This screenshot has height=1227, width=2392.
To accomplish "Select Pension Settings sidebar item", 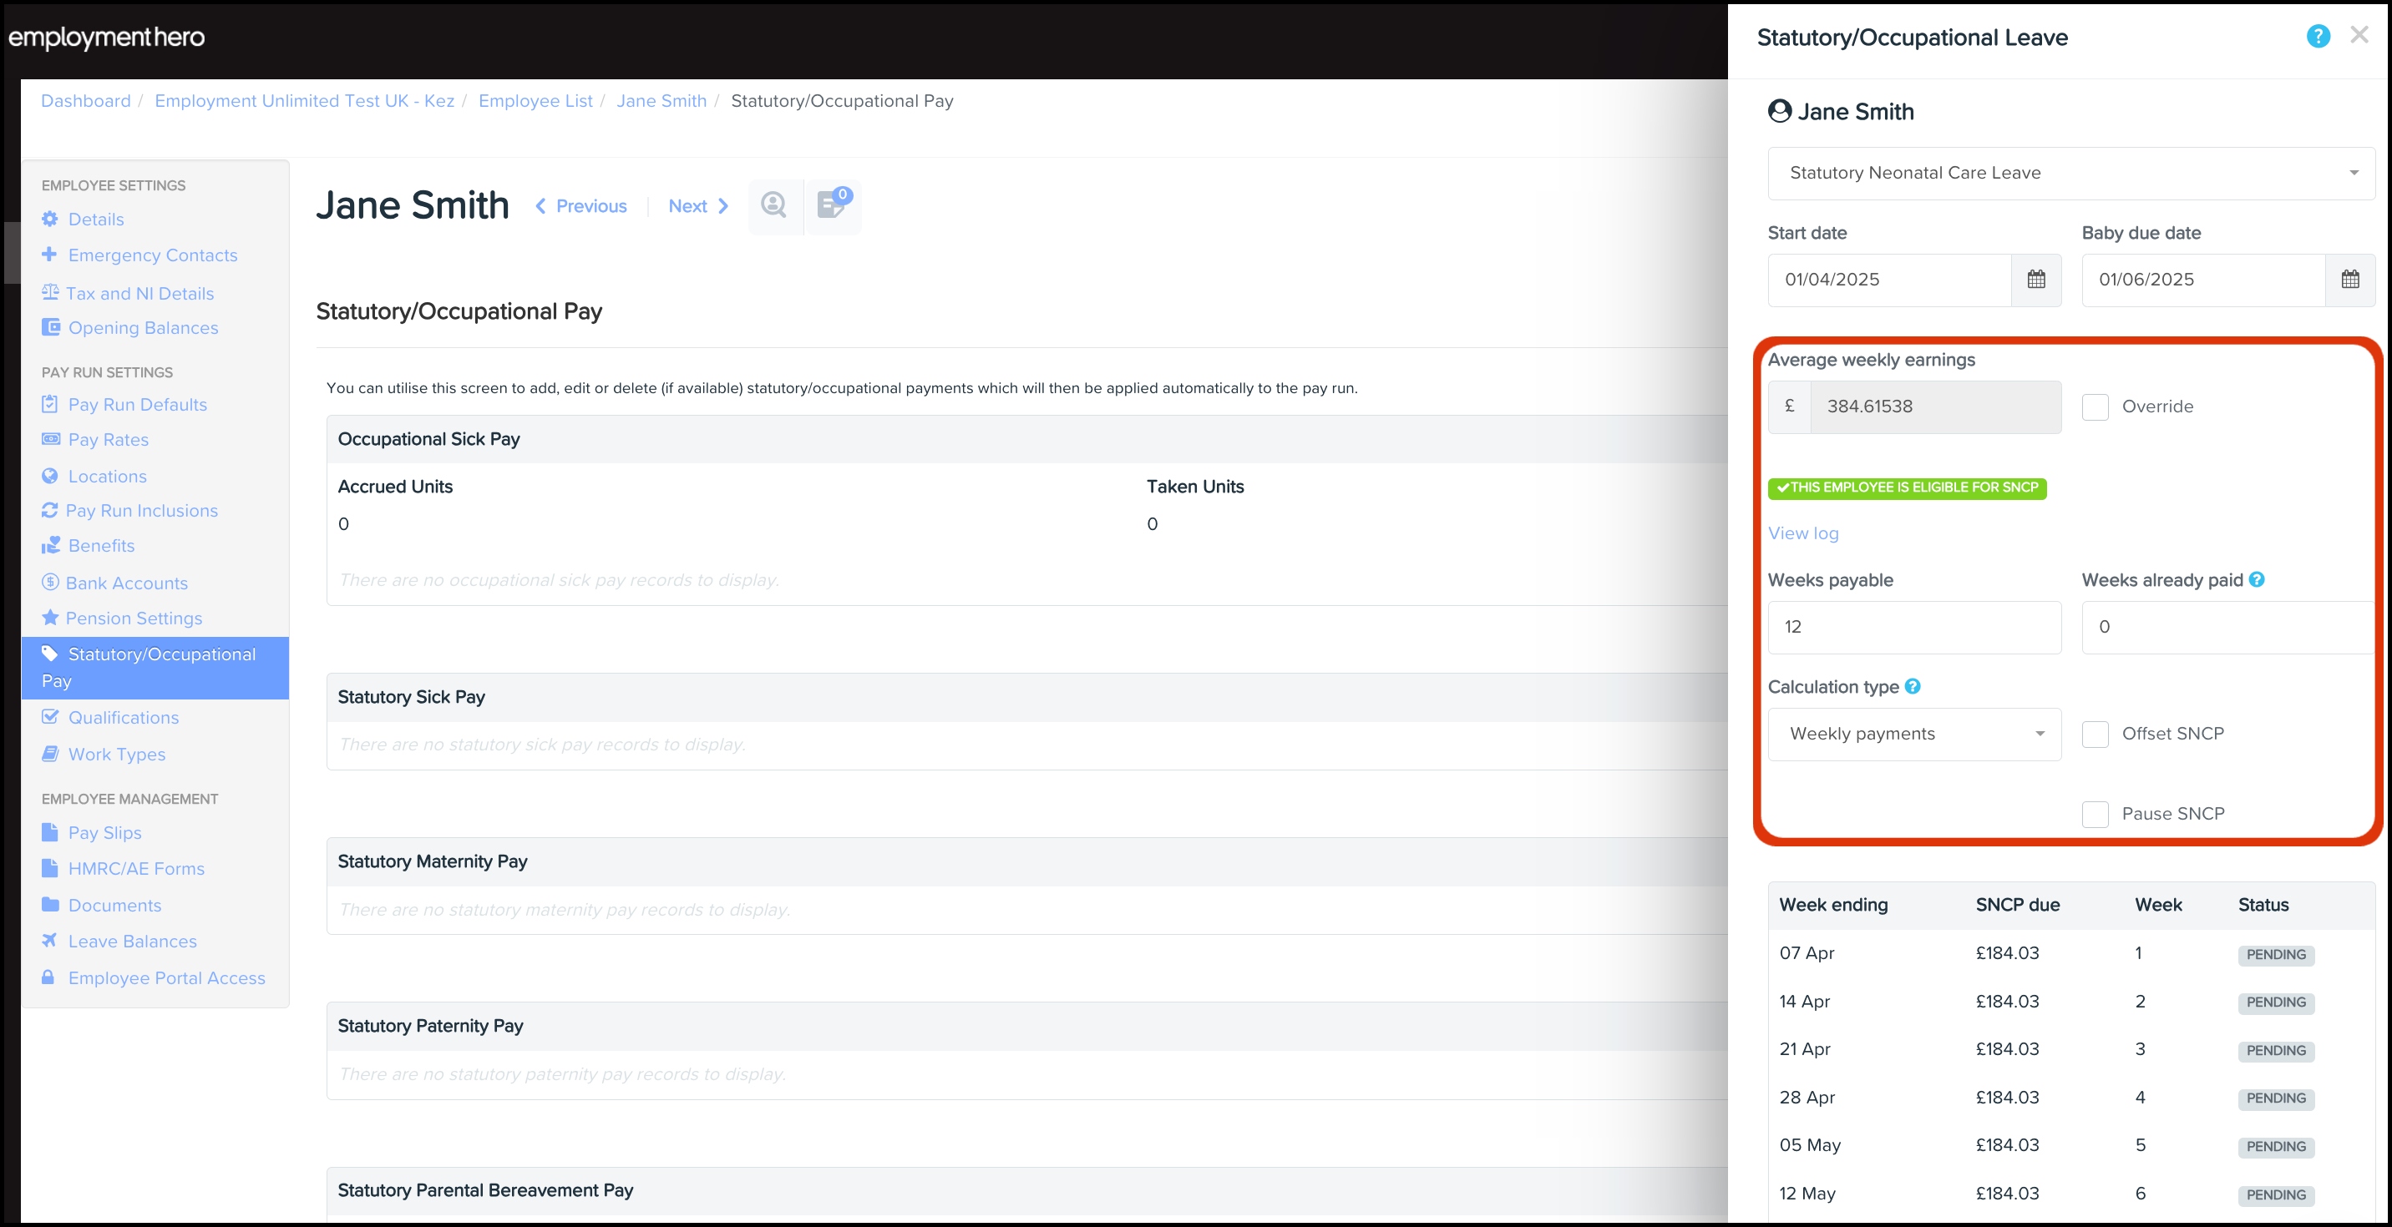I will [x=134, y=619].
